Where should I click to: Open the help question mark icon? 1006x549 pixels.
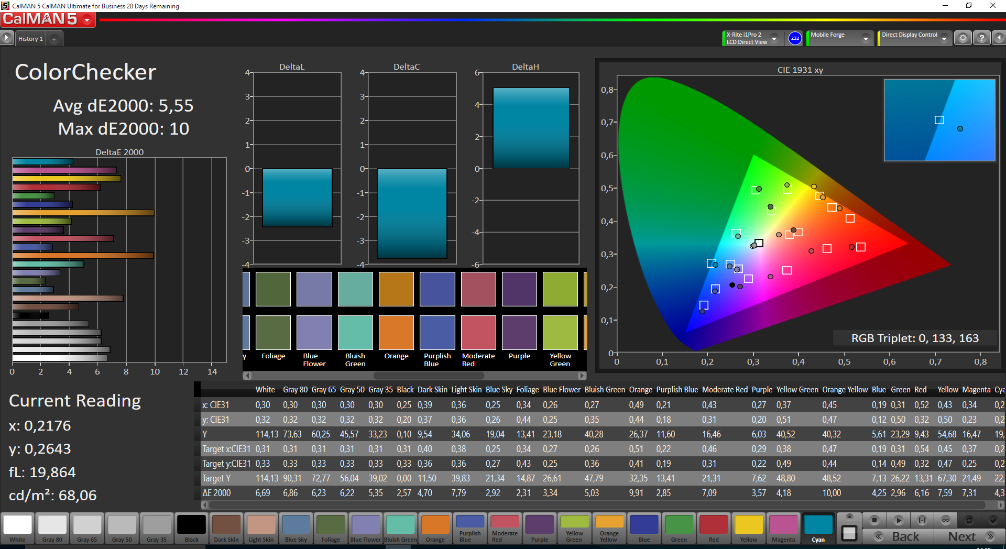(x=981, y=38)
